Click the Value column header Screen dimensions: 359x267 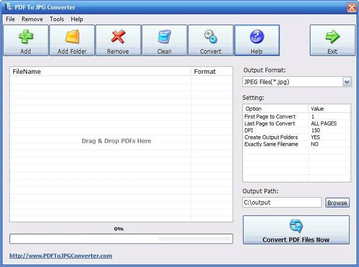[x=329, y=109]
